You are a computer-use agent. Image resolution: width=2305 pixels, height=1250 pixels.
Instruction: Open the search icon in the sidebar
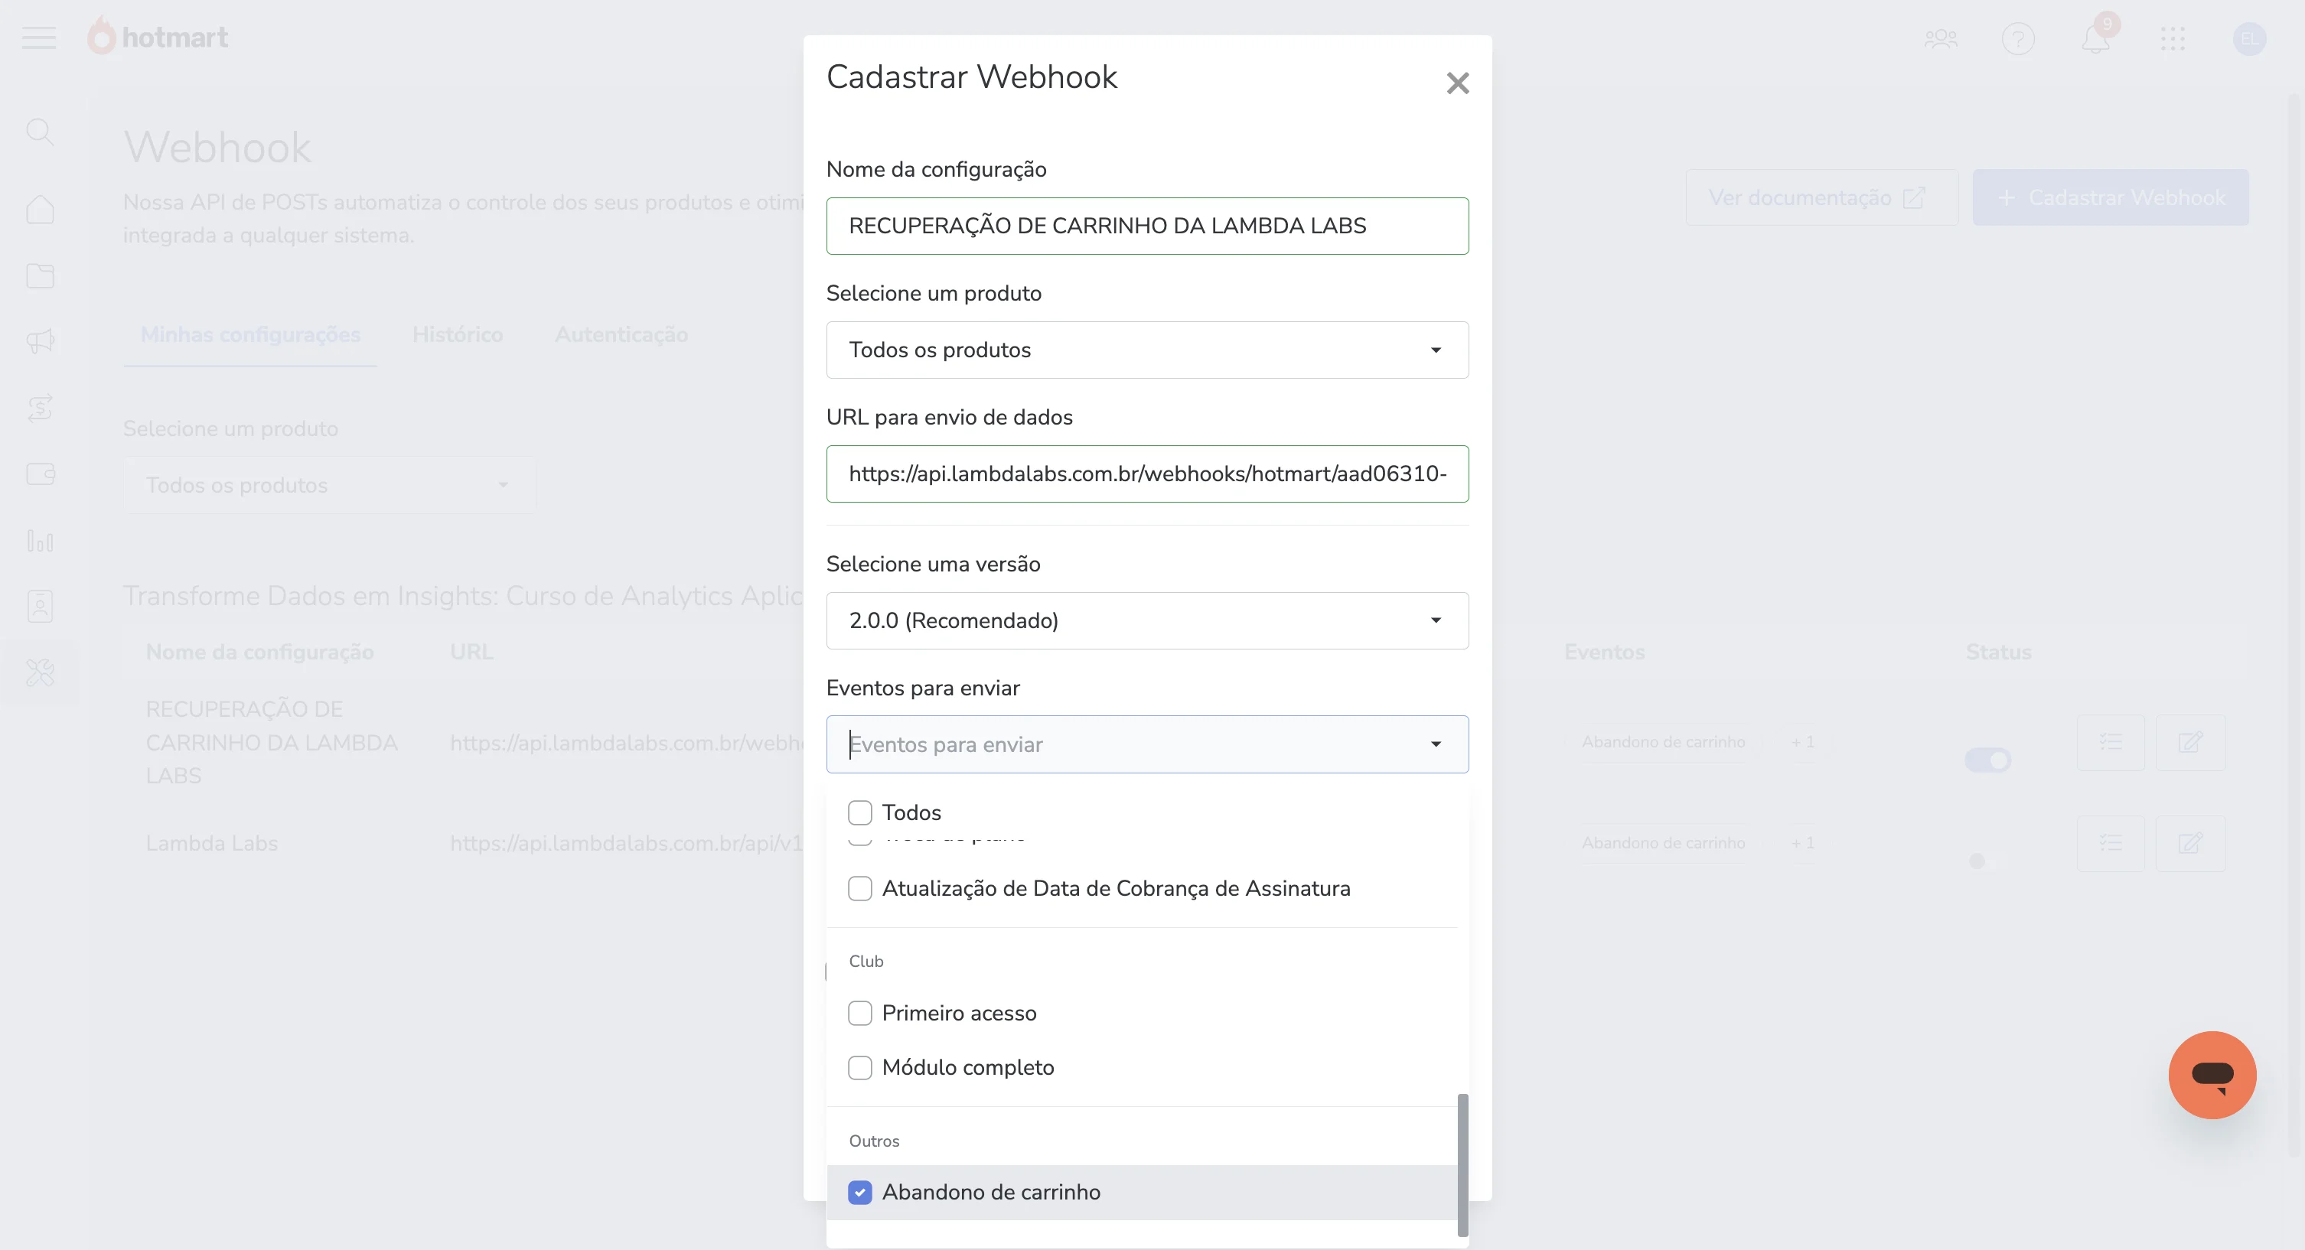(x=41, y=132)
